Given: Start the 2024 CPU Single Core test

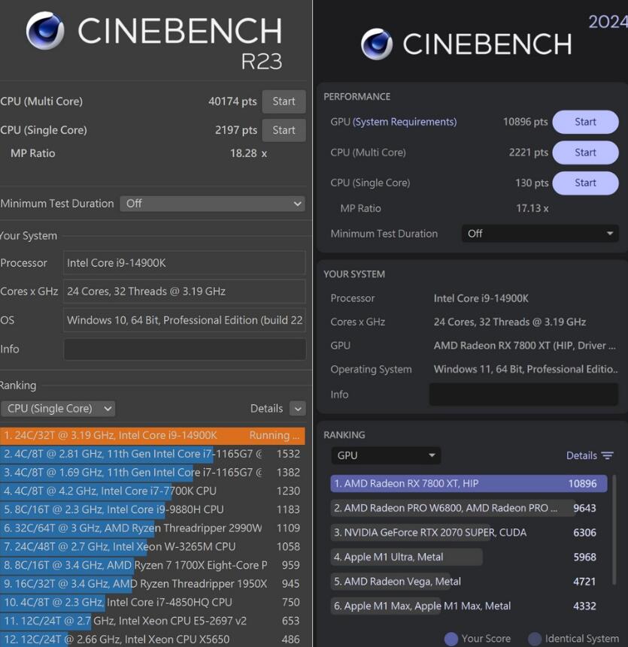Looking at the screenshot, I should (585, 183).
